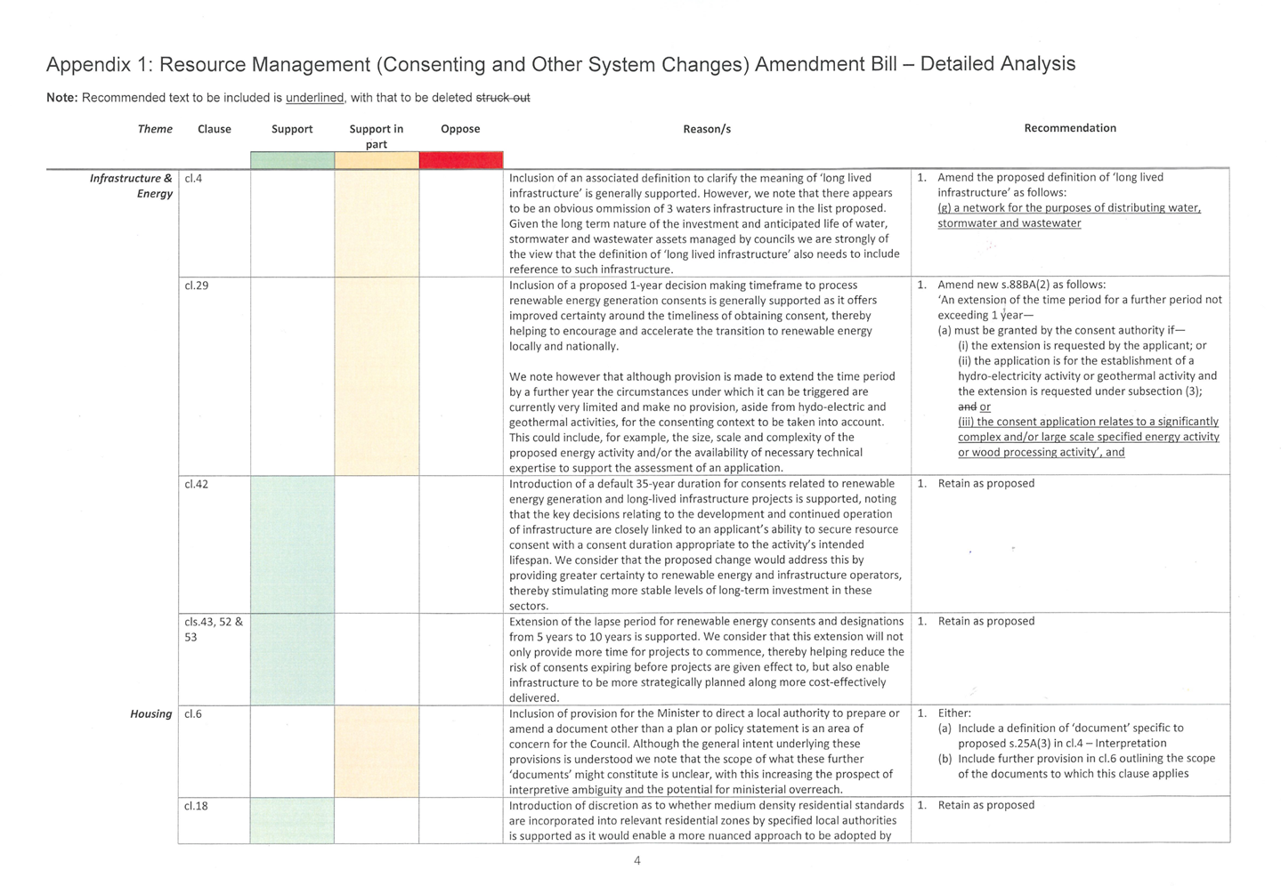Click the Appendix 1 document title
1281x886 pixels.
[561, 64]
